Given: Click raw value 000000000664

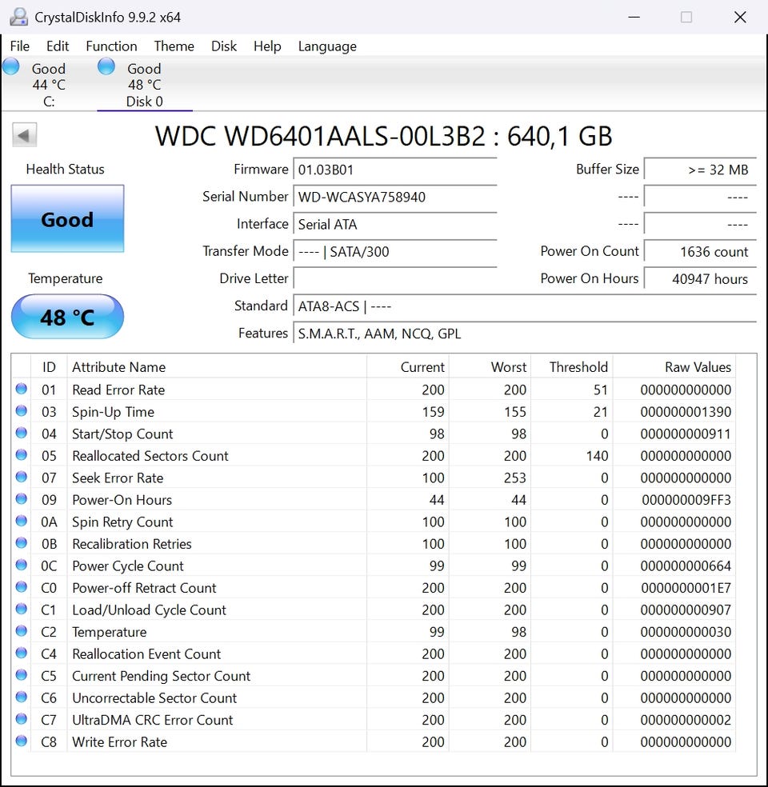Looking at the screenshot, I should [686, 565].
